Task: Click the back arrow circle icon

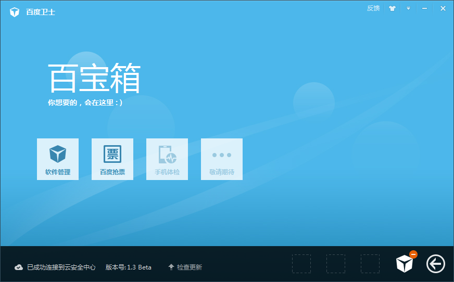Action: 435,264
